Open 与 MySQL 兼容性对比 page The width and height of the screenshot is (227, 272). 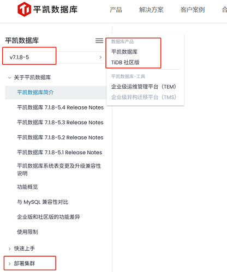(x=43, y=202)
